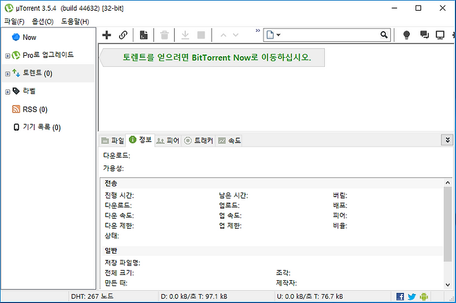This screenshot has height=303, width=456.
Task: Click the magnifier search icon
Action: [384, 35]
